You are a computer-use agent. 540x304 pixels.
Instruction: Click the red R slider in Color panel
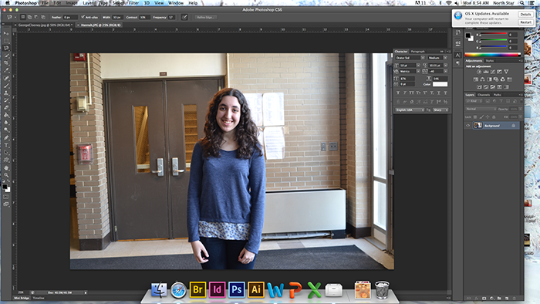pyautogui.click(x=494, y=35)
